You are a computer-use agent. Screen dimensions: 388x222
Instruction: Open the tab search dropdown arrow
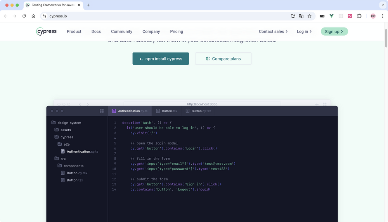click(x=383, y=5)
